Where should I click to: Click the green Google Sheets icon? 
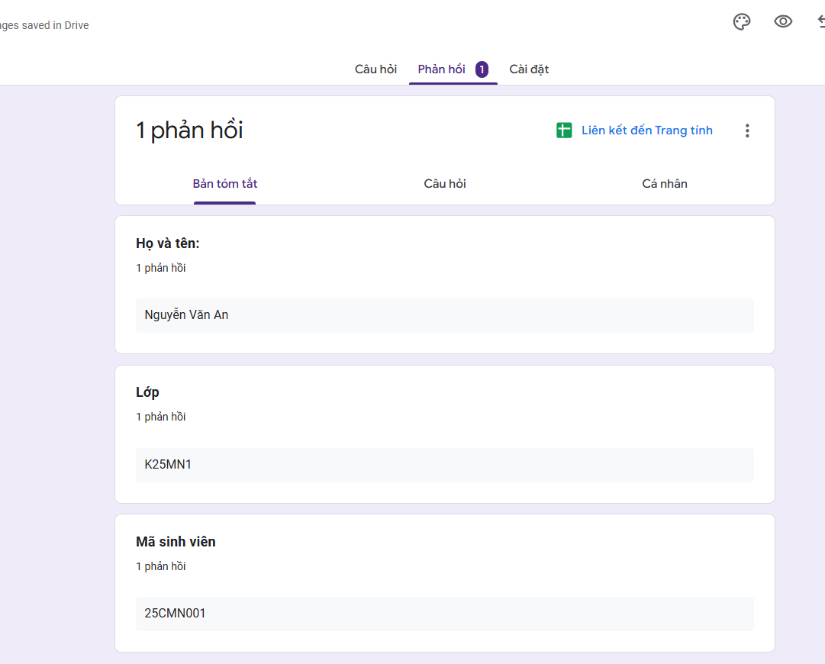coord(564,131)
